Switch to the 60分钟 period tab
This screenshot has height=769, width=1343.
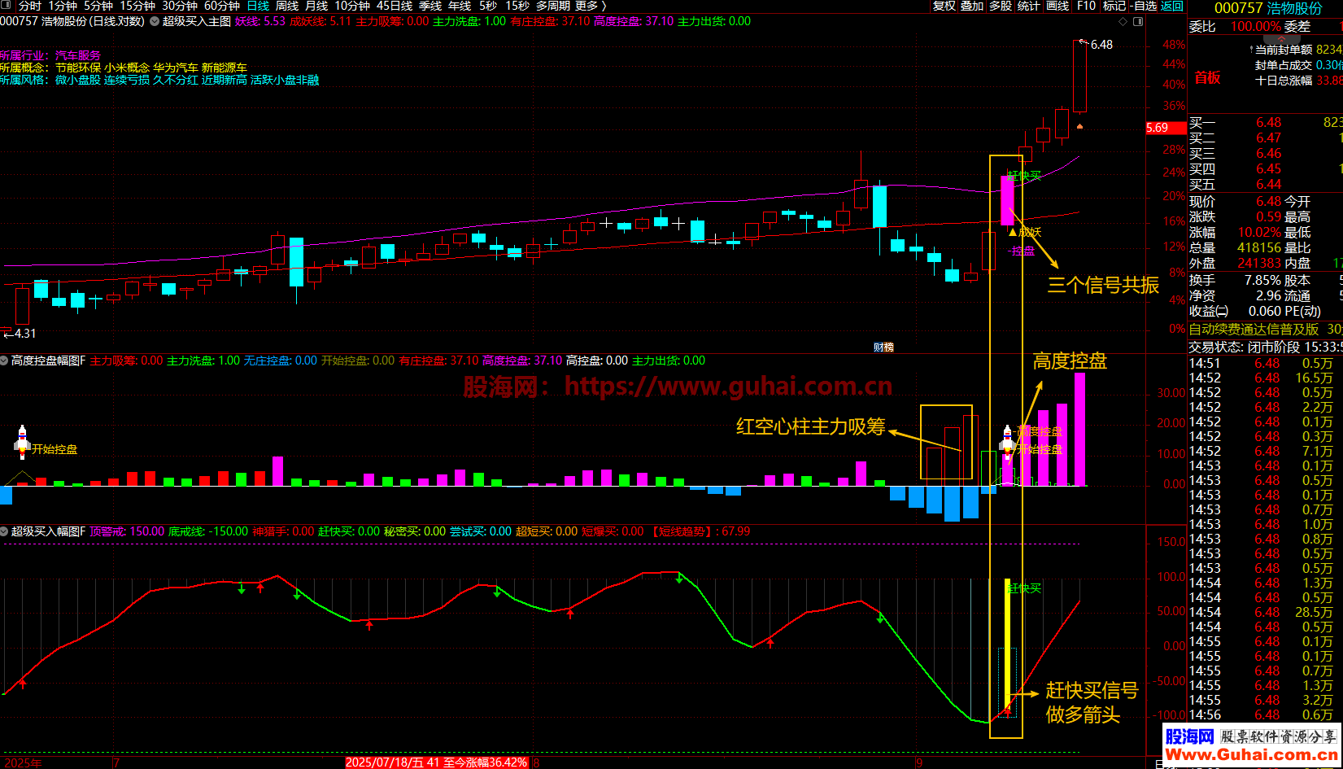point(222,6)
